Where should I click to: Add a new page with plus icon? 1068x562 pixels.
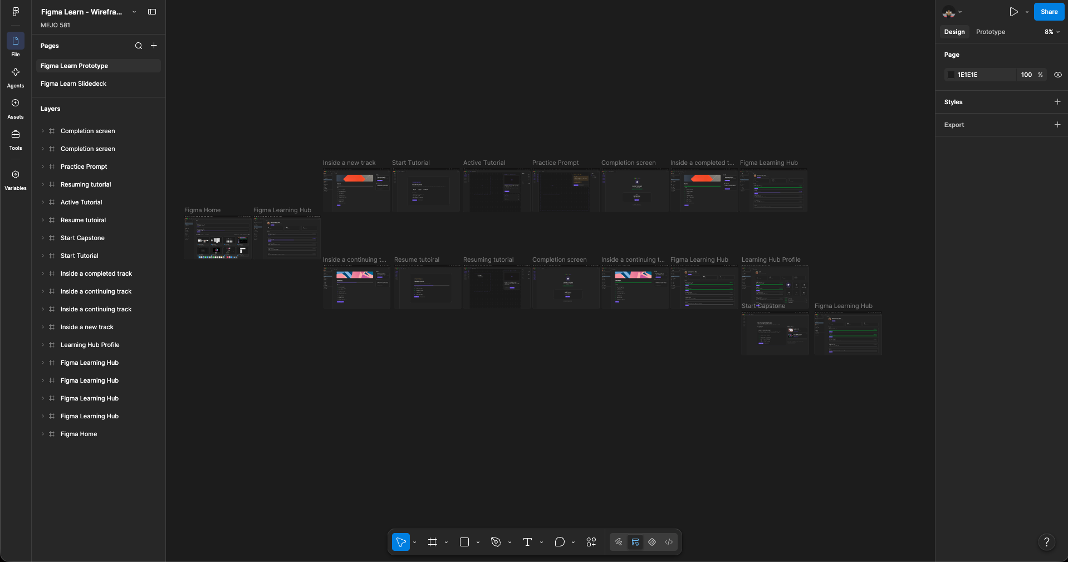[x=154, y=46]
